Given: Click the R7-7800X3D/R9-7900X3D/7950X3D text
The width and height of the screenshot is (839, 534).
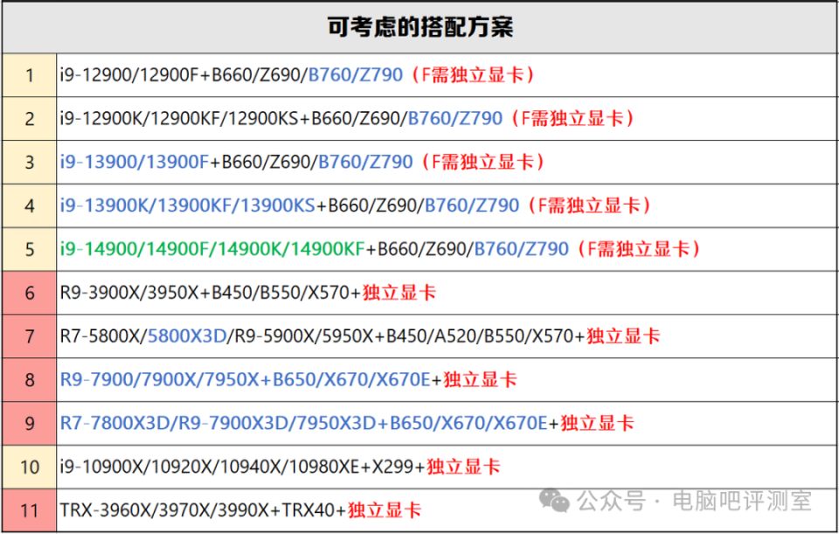Looking at the screenshot, I should click(x=218, y=423).
